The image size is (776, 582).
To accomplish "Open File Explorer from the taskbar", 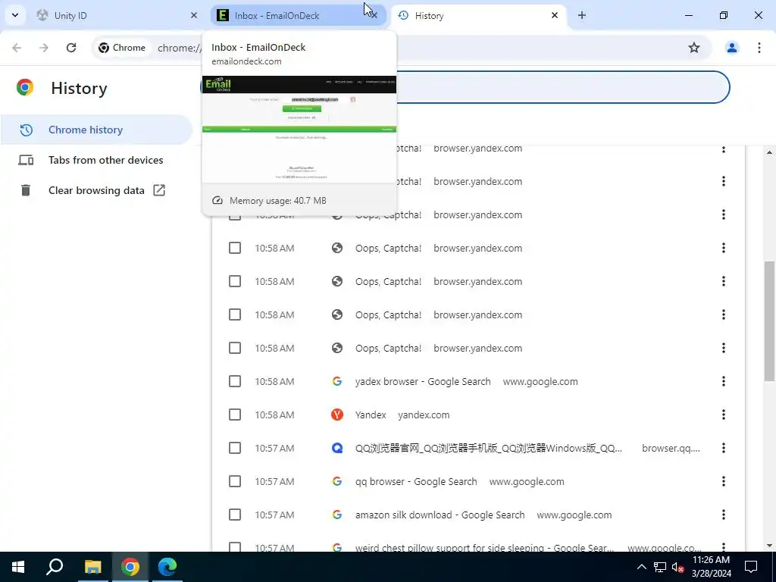I will [92, 567].
